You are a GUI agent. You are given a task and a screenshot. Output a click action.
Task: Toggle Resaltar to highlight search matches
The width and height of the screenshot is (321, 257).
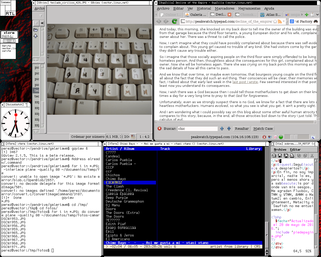pyautogui.click(x=242, y=128)
